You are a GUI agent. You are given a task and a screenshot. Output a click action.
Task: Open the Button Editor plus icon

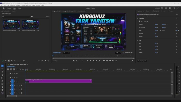(x=132, y=61)
